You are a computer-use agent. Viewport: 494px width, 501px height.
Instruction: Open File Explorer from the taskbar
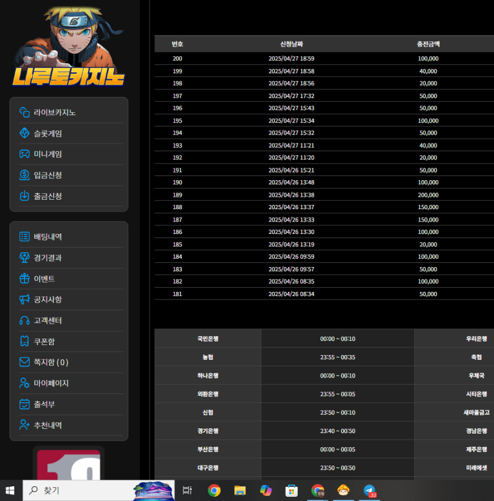(x=240, y=490)
